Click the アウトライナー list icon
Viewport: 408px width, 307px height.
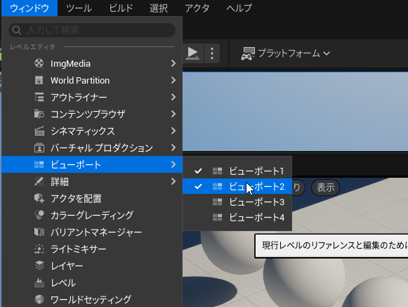pyautogui.click(x=39, y=97)
